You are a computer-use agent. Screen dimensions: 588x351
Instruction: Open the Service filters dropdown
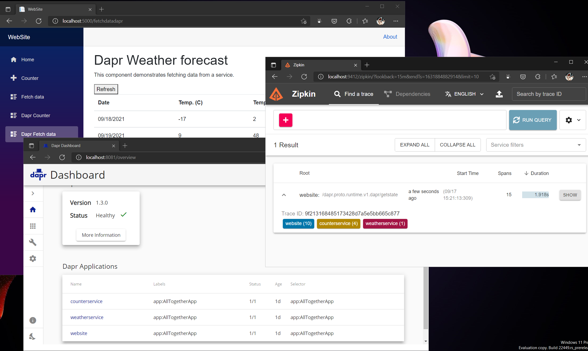click(536, 145)
